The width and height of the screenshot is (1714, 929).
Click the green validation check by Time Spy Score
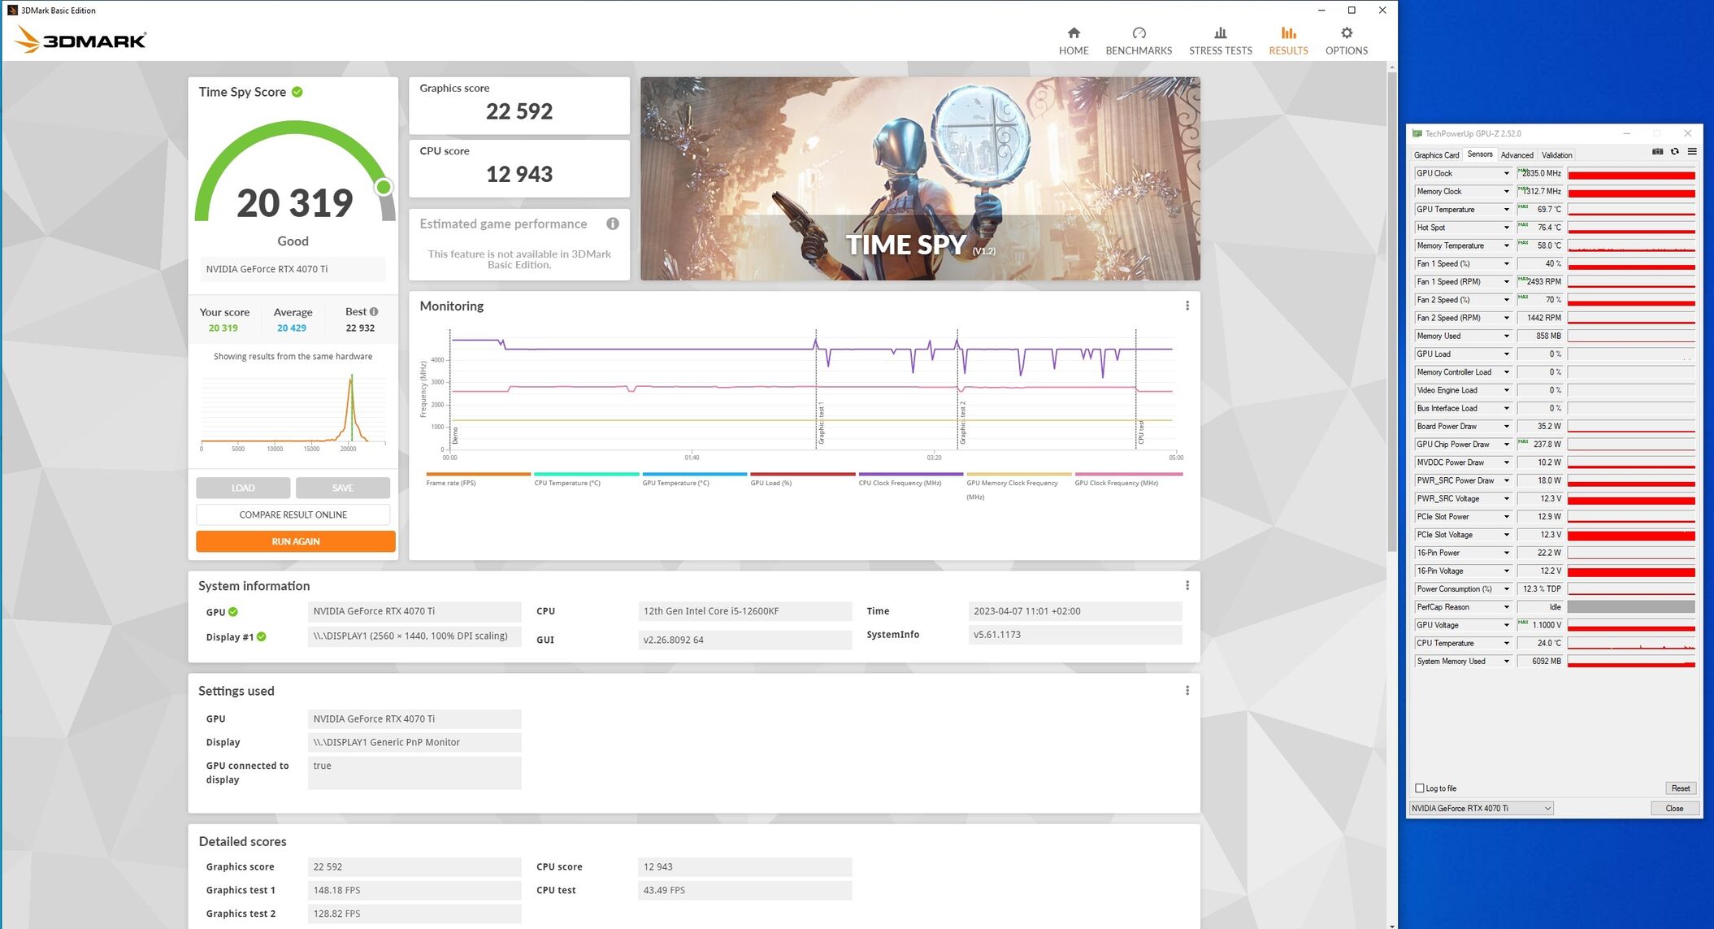pyautogui.click(x=297, y=92)
